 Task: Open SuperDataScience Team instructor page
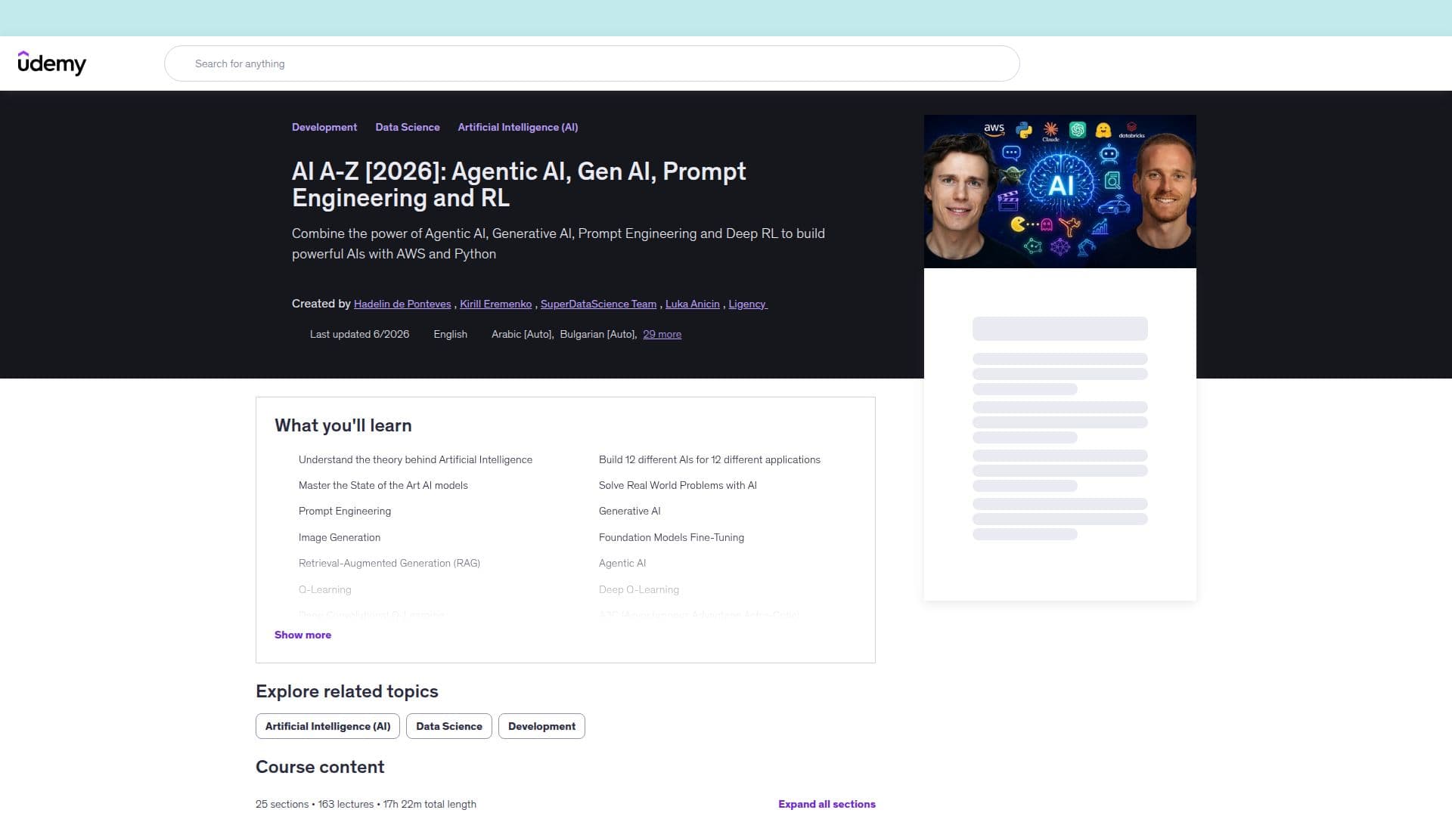pyautogui.click(x=598, y=304)
